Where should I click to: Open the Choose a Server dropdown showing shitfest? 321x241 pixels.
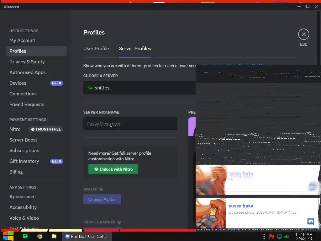[x=139, y=88]
